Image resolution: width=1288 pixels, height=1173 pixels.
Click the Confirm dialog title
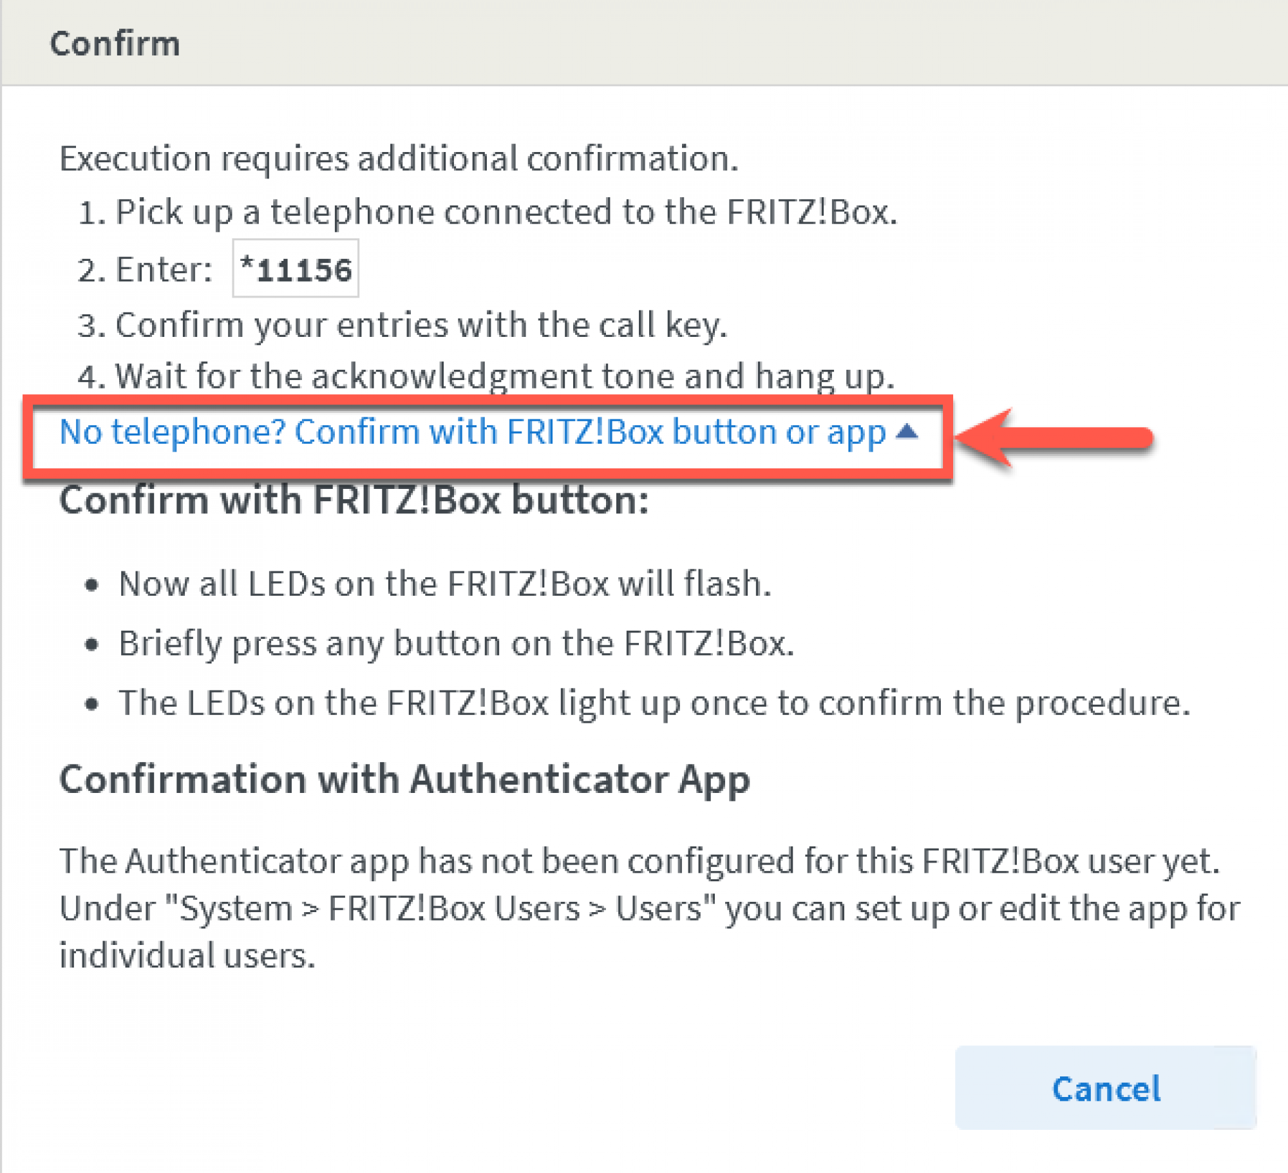pos(115,43)
